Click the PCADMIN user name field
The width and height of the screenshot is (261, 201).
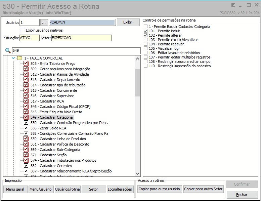pyautogui.click(x=82, y=22)
